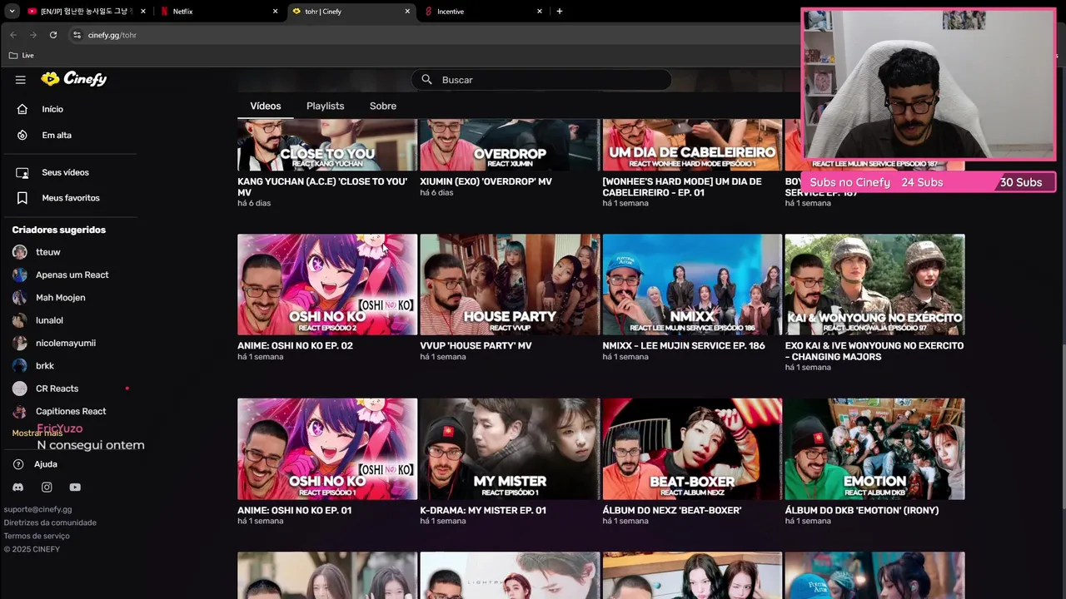Viewport: 1066px width, 599px height.
Task: Click Capitiones React creator avatar
Action: pyautogui.click(x=20, y=411)
